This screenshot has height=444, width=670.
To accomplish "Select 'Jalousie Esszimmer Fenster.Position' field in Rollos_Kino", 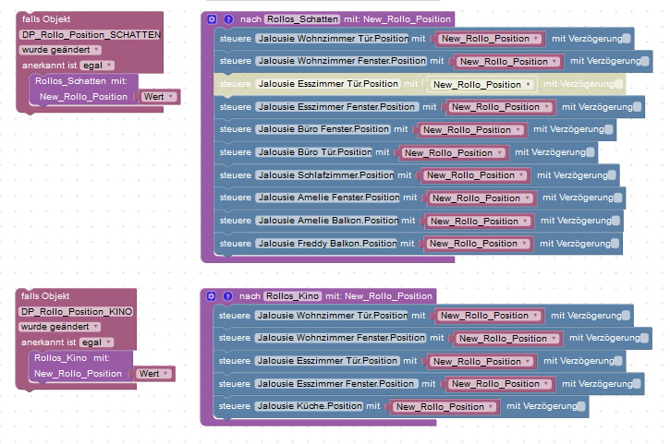I will (x=335, y=384).
